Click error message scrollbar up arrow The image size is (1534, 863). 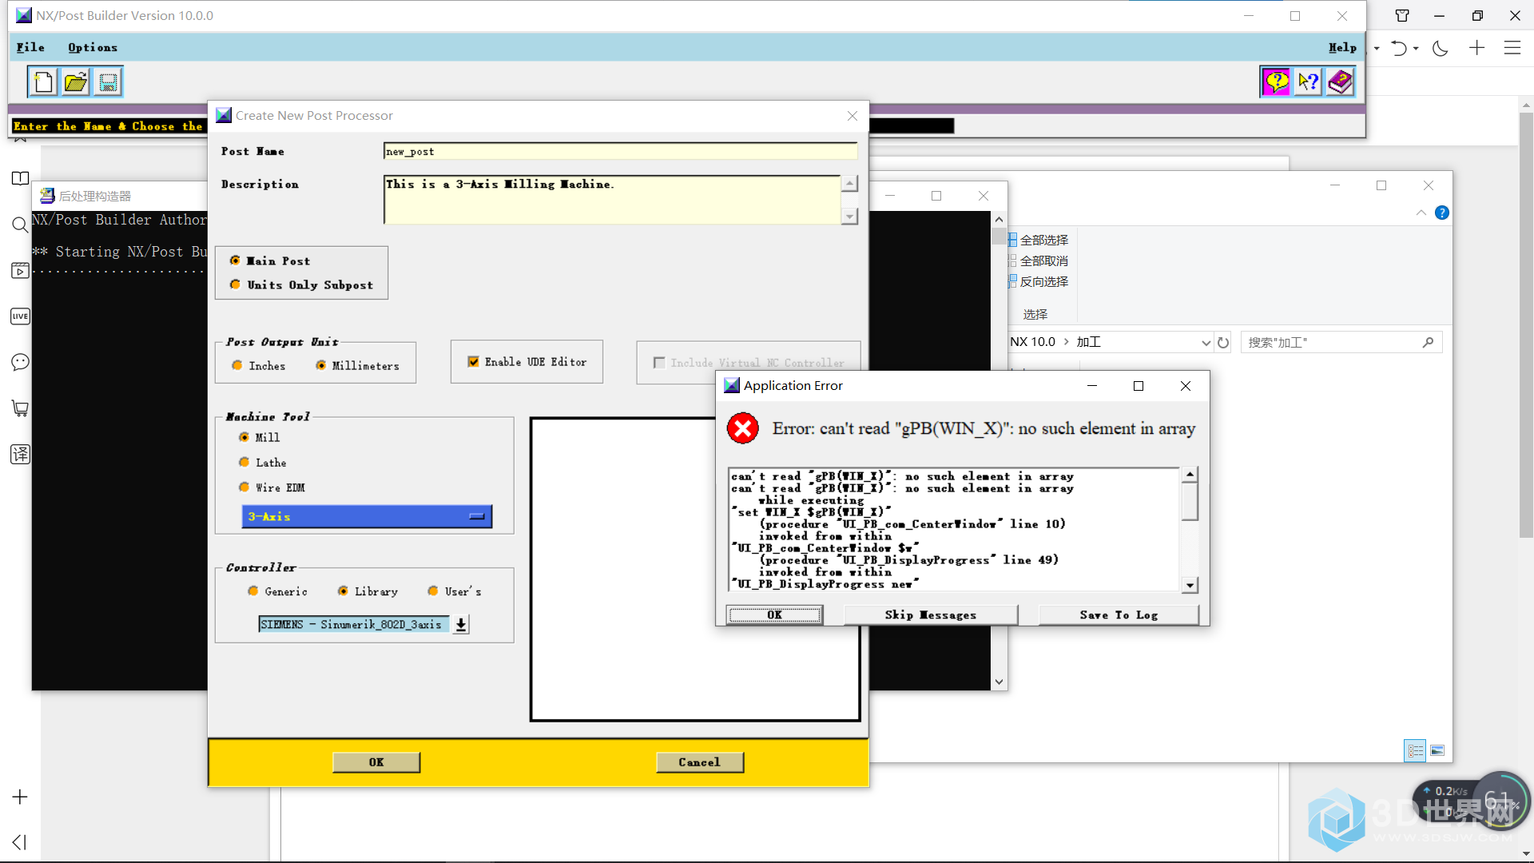pyautogui.click(x=1190, y=475)
